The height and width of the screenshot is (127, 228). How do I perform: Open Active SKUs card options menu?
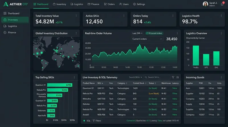click(124, 16)
